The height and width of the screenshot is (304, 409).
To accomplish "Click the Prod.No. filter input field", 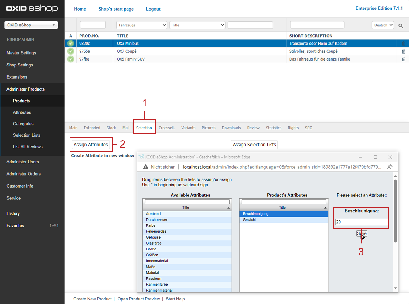I will pyautogui.click(x=93, y=25).
